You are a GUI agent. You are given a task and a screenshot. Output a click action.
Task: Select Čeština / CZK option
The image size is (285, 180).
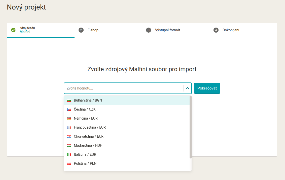click(127, 109)
